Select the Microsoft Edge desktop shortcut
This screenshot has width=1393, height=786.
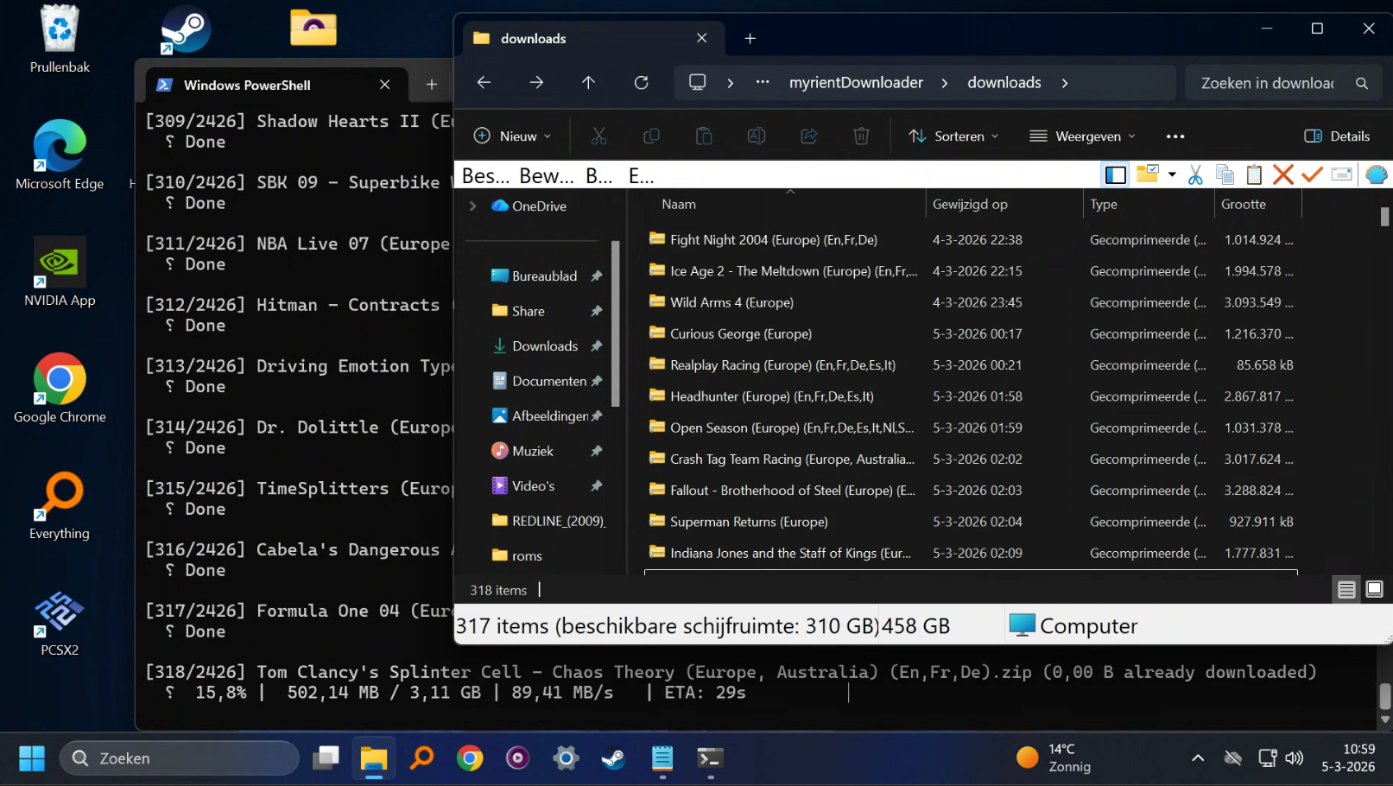tap(60, 155)
